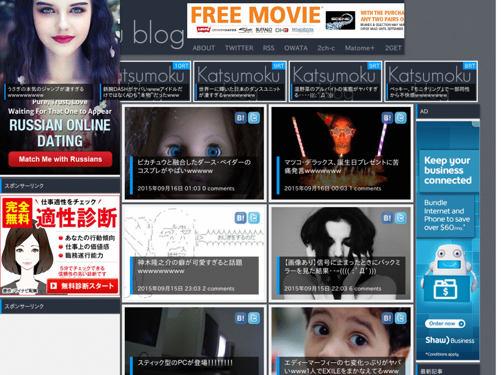
Task: Click Hatena B! icon on バックミラー post
Action: [387, 218]
